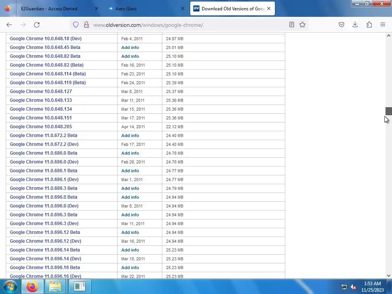Go back to the previous page
This screenshot has height=294, width=392.
[x=9, y=25]
